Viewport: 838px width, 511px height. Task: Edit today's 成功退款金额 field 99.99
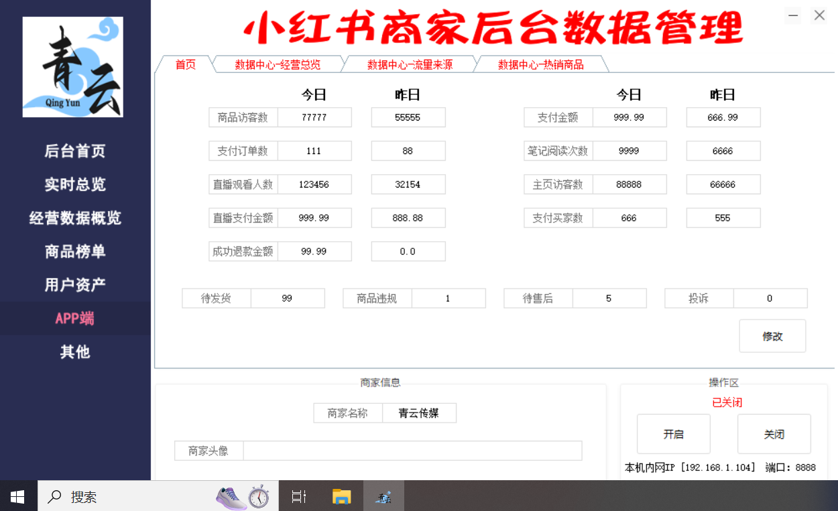pyautogui.click(x=314, y=251)
